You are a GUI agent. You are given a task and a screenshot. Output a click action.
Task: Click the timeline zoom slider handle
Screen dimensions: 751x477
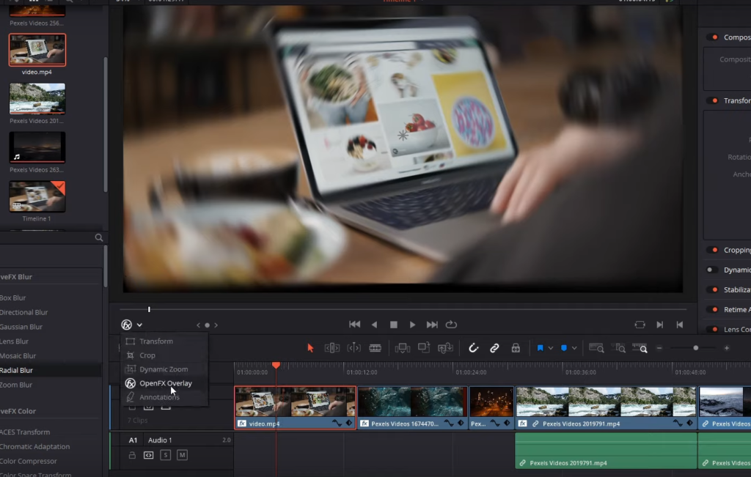pos(696,348)
